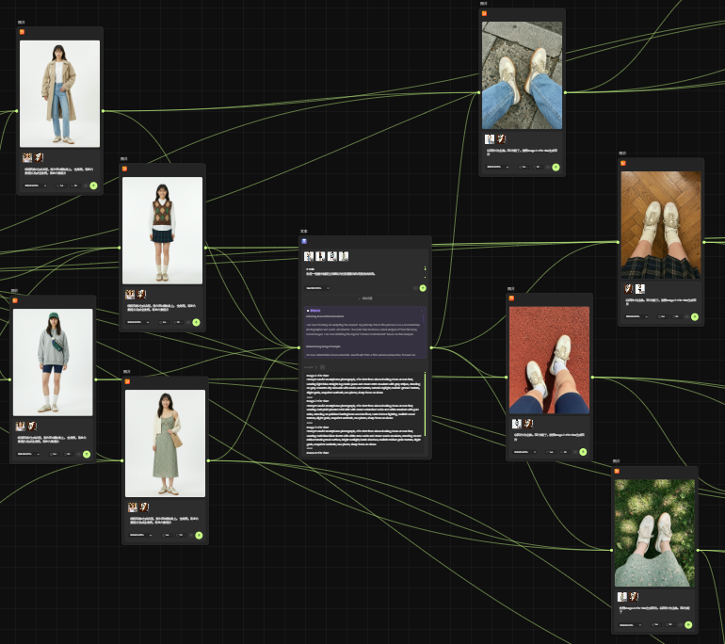Click the green run button on the argyle vest node

point(197,322)
